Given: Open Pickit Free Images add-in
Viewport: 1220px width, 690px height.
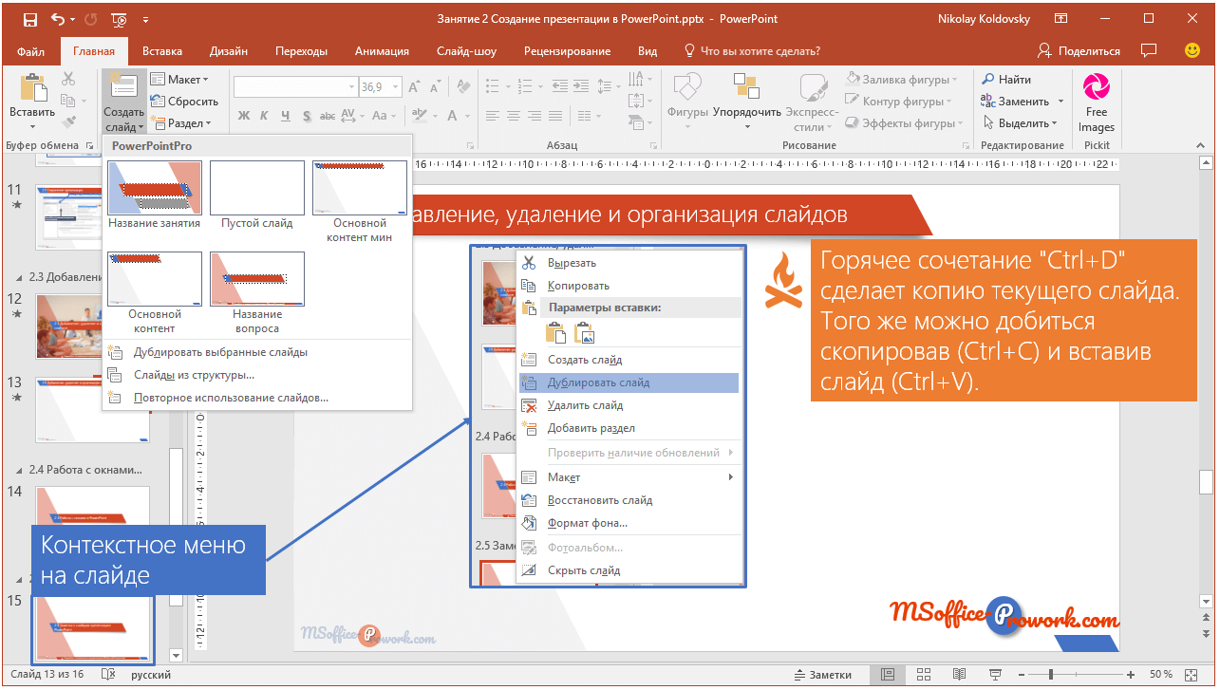Looking at the screenshot, I should (1096, 103).
